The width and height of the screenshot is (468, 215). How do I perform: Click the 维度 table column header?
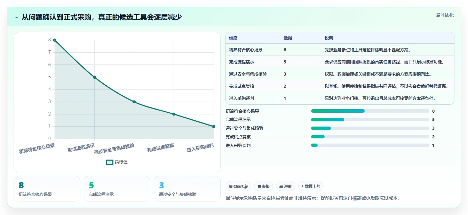(x=233, y=38)
